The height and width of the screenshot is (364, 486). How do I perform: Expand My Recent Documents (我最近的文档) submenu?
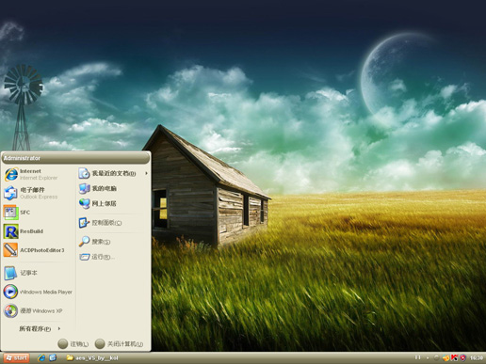(113, 173)
